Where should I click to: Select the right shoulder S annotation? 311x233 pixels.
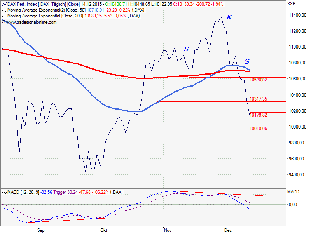coord(247,61)
